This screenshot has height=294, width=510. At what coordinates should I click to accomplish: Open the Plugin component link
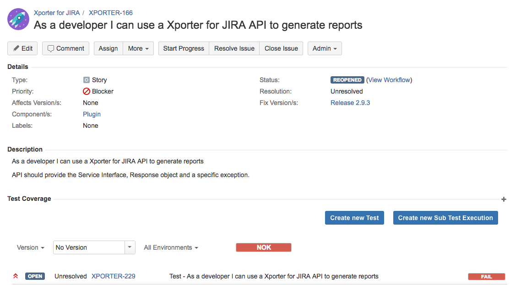(92, 114)
